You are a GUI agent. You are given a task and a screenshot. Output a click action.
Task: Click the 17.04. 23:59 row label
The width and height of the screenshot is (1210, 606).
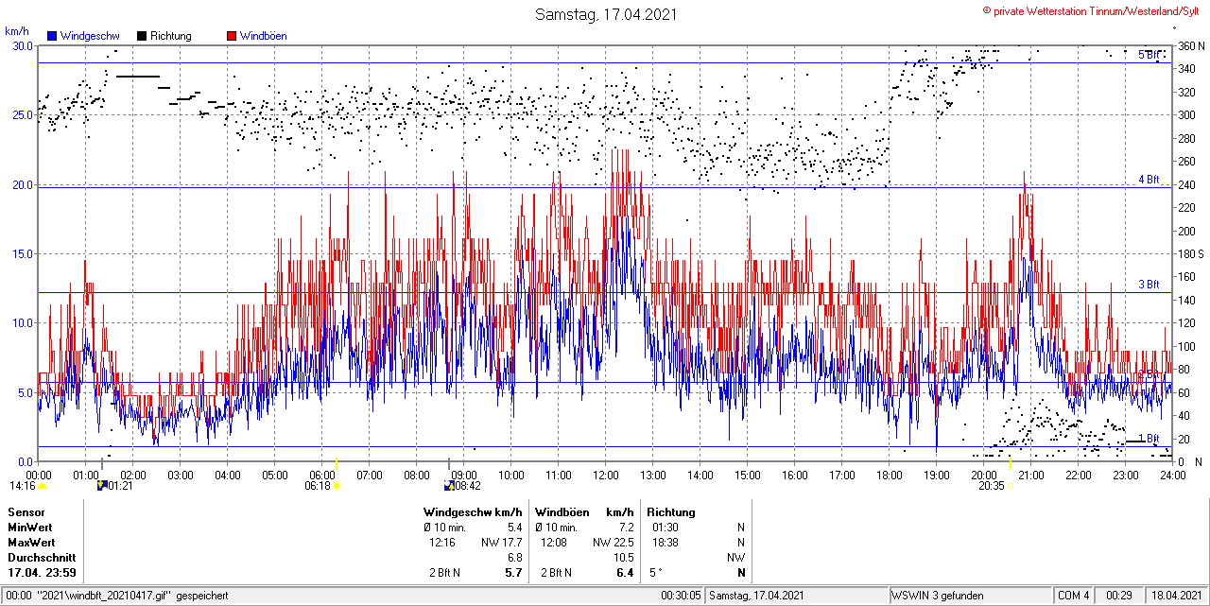click(43, 573)
